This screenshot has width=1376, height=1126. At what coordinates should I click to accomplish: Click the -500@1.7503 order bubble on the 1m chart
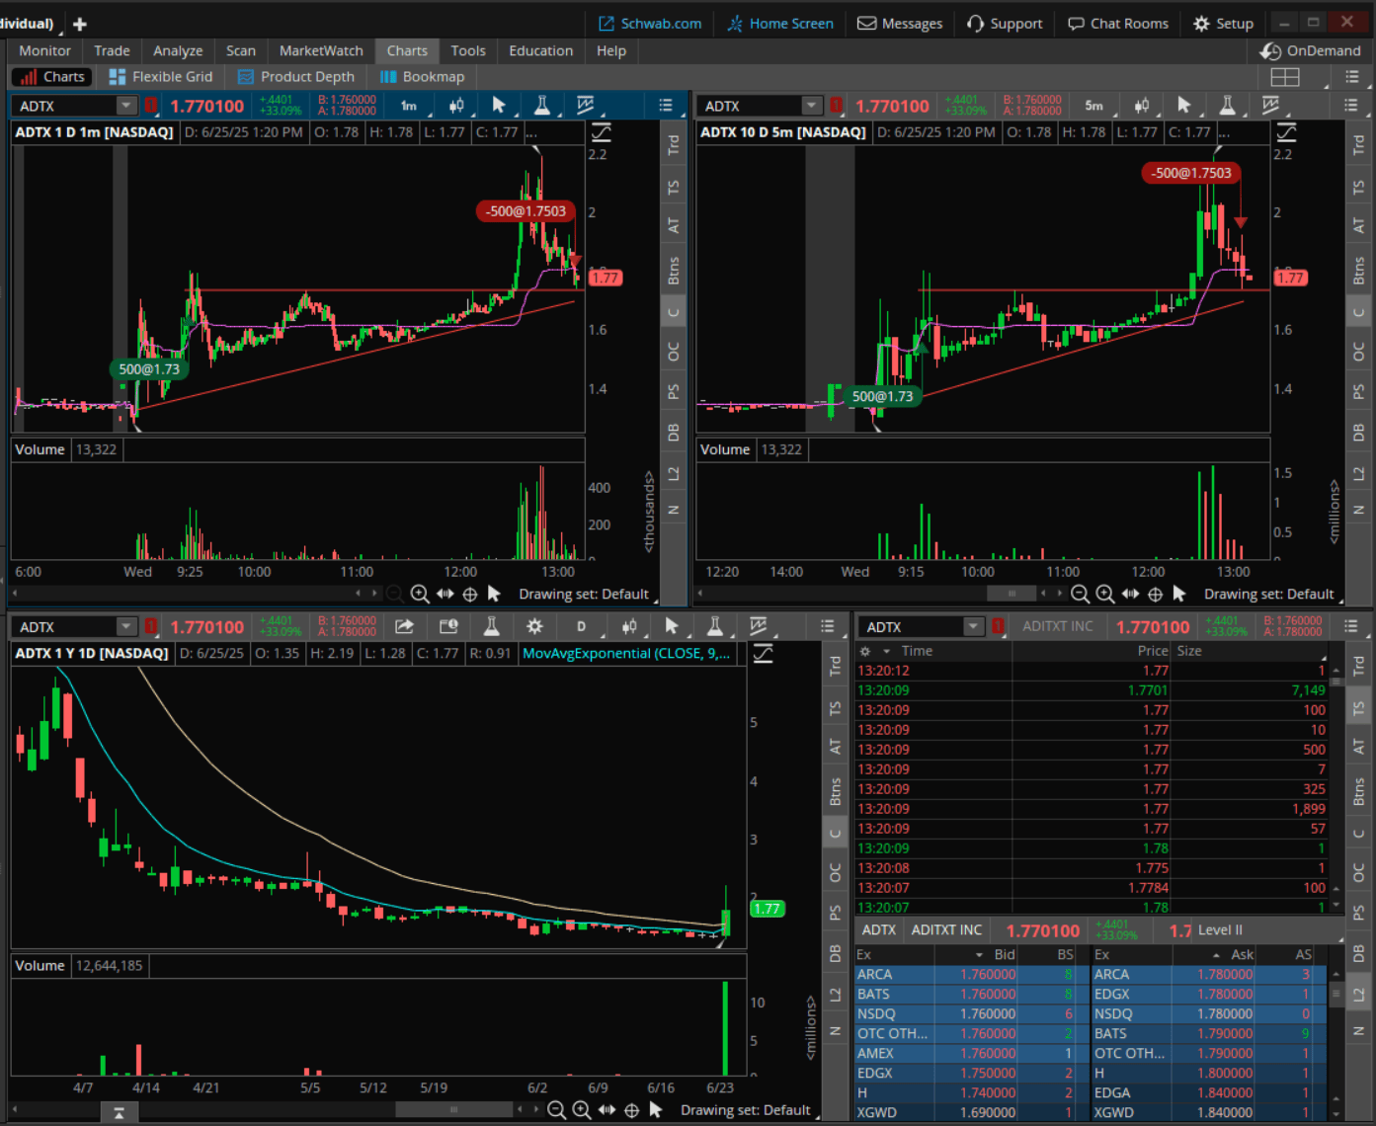tap(526, 210)
